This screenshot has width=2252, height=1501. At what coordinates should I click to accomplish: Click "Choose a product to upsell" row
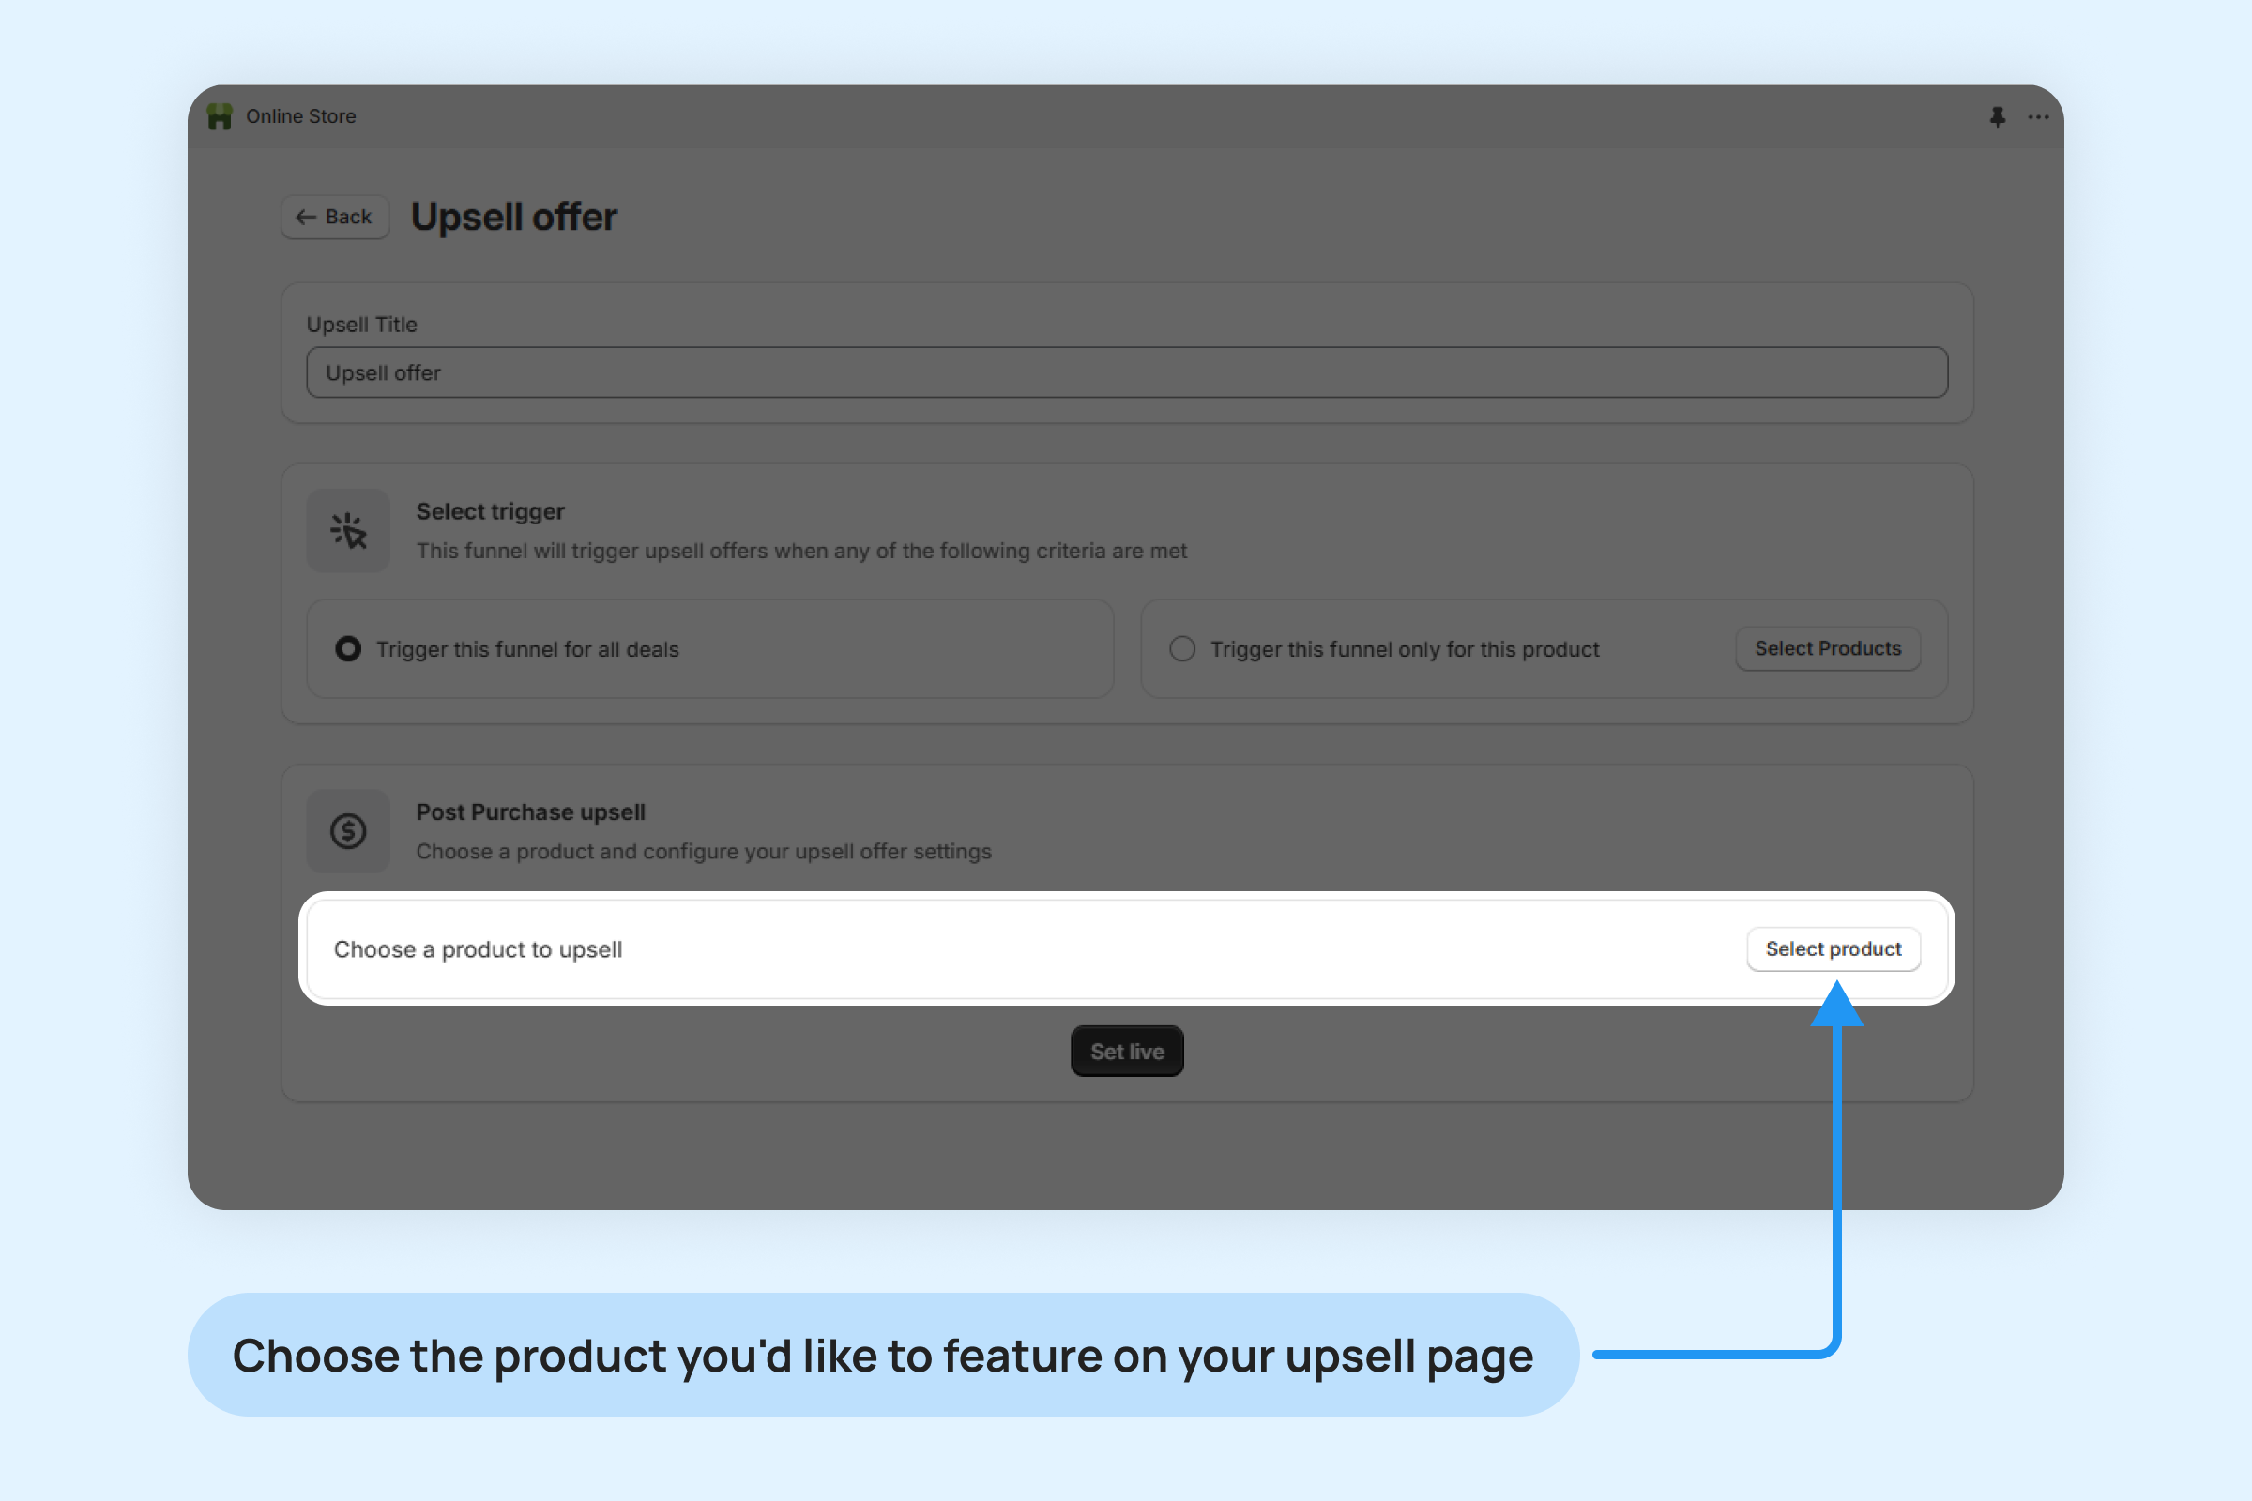[478, 949]
